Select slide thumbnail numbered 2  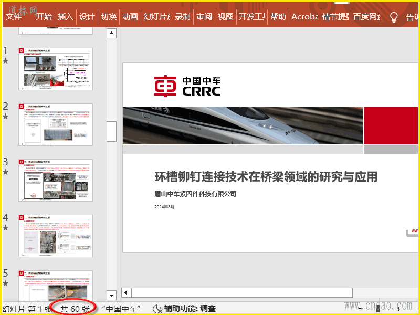56,125
